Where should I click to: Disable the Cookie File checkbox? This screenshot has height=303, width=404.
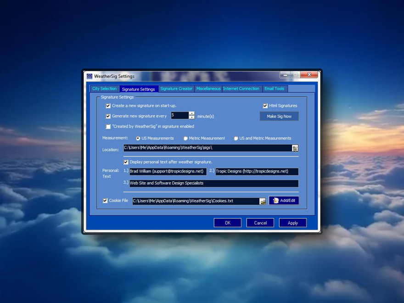[x=105, y=201]
